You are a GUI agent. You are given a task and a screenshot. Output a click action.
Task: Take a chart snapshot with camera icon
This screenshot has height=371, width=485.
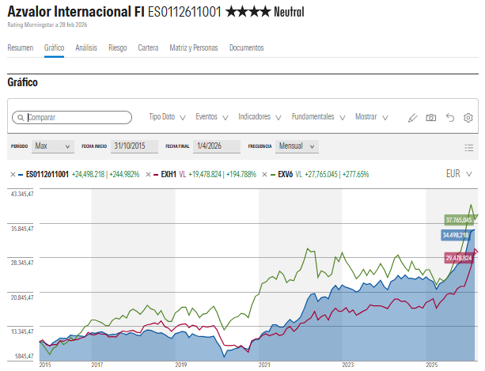point(431,117)
